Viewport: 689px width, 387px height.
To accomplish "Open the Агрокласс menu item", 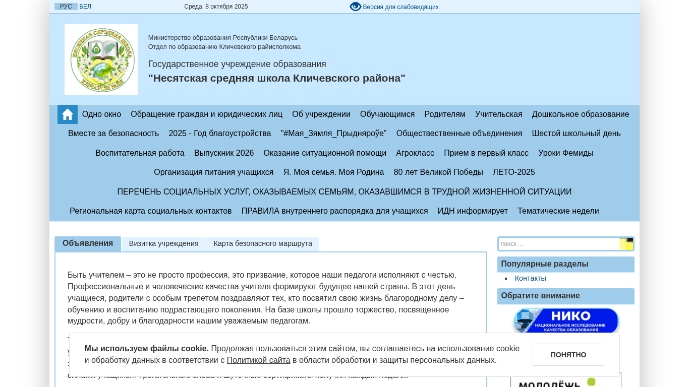I will pyautogui.click(x=415, y=153).
